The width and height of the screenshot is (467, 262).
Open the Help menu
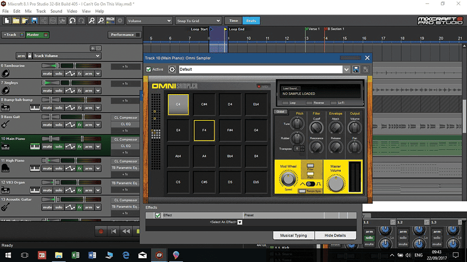99,11
